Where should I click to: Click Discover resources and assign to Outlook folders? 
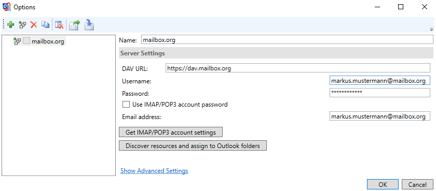click(x=193, y=145)
